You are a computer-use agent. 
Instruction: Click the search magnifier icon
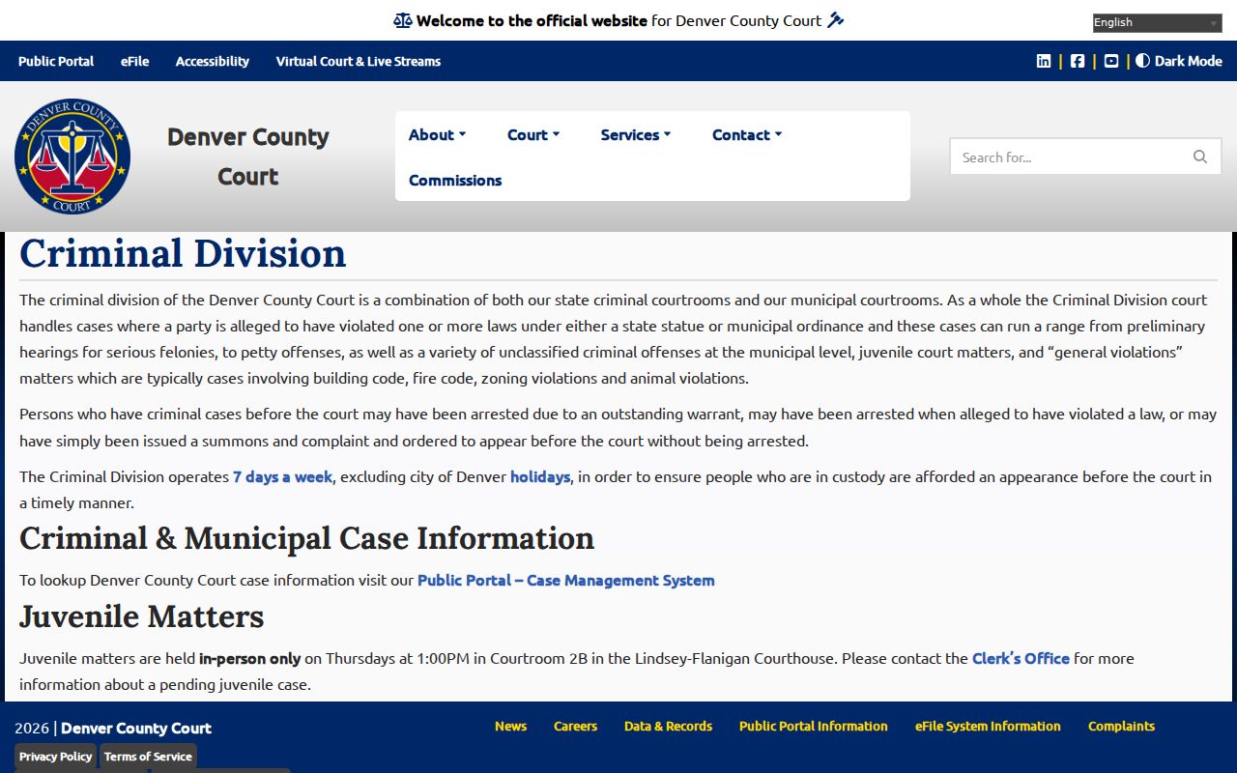coord(1200,157)
